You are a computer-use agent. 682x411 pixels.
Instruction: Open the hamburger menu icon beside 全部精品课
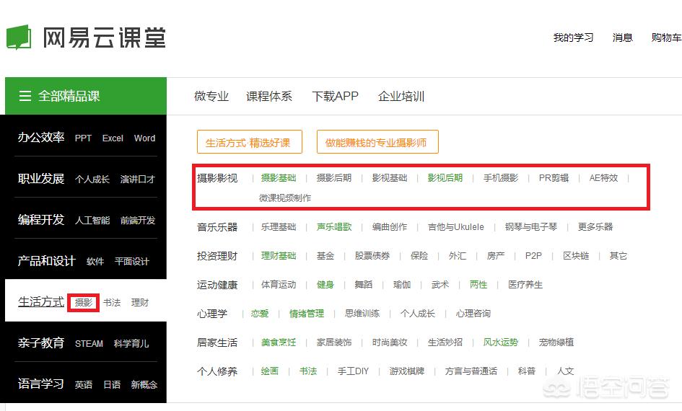(25, 96)
